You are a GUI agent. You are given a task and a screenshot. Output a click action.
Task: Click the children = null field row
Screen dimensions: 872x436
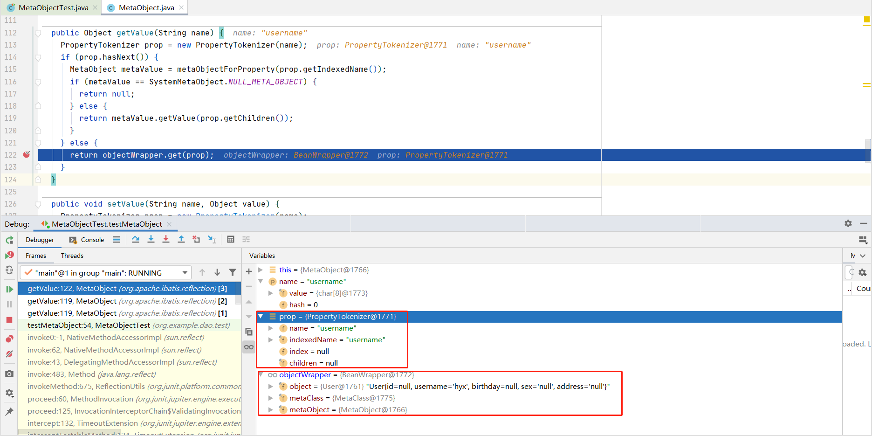(x=549, y=363)
